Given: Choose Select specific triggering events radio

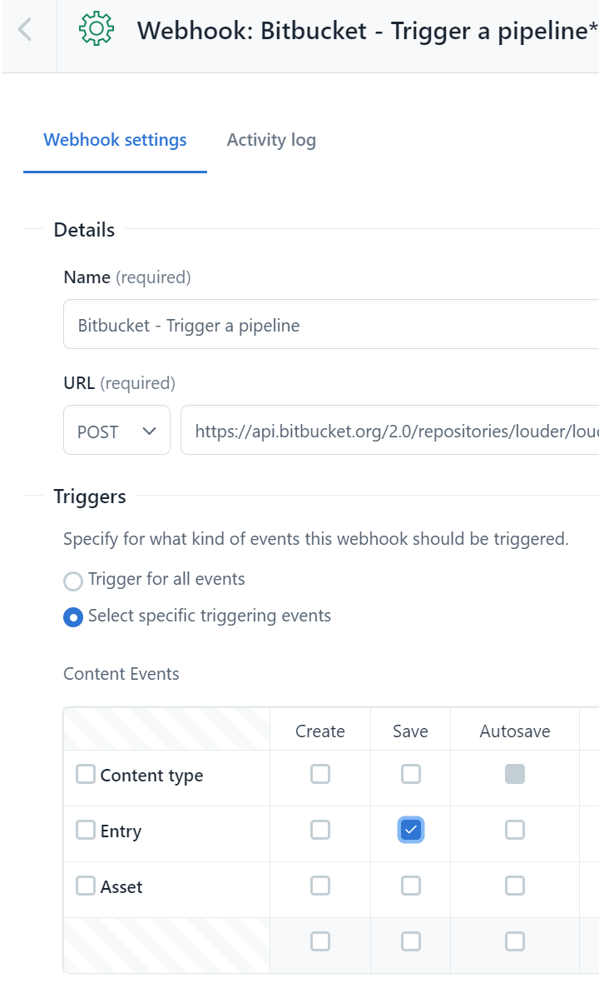Looking at the screenshot, I should 73,617.
